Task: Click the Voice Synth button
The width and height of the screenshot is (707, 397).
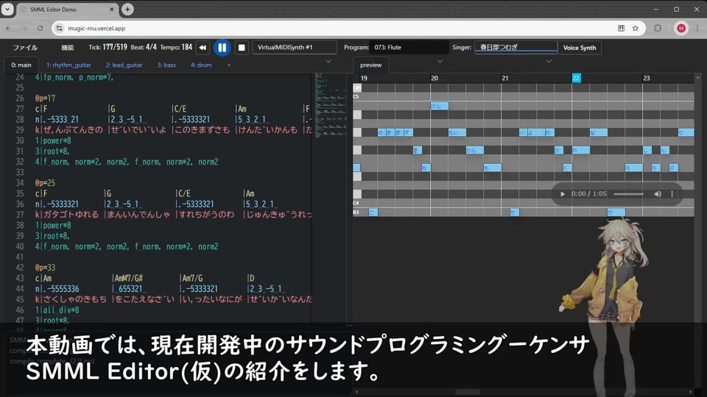Action: (x=580, y=48)
